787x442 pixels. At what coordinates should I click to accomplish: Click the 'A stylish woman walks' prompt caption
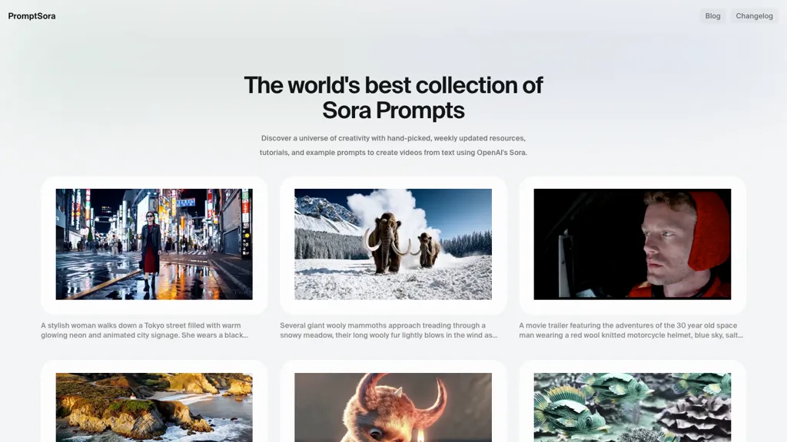pyautogui.click(x=144, y=330)
